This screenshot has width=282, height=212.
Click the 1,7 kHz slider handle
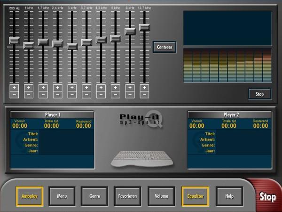pos(43,42)
